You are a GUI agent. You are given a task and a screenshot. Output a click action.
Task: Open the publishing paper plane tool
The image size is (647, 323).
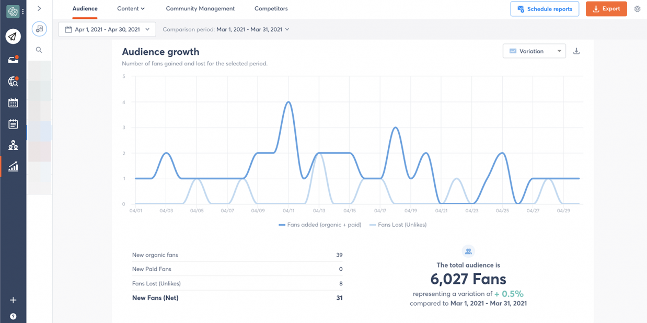point(13,36)
